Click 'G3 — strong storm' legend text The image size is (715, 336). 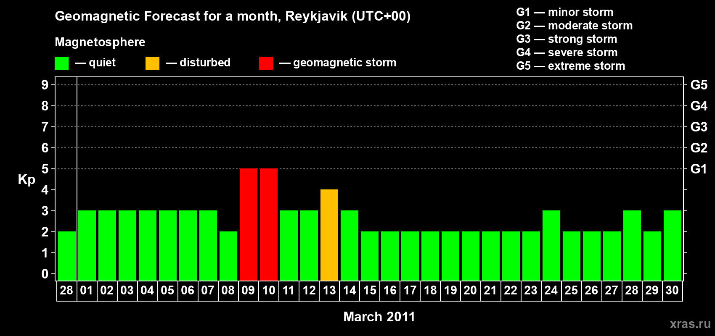pos(567,39)
